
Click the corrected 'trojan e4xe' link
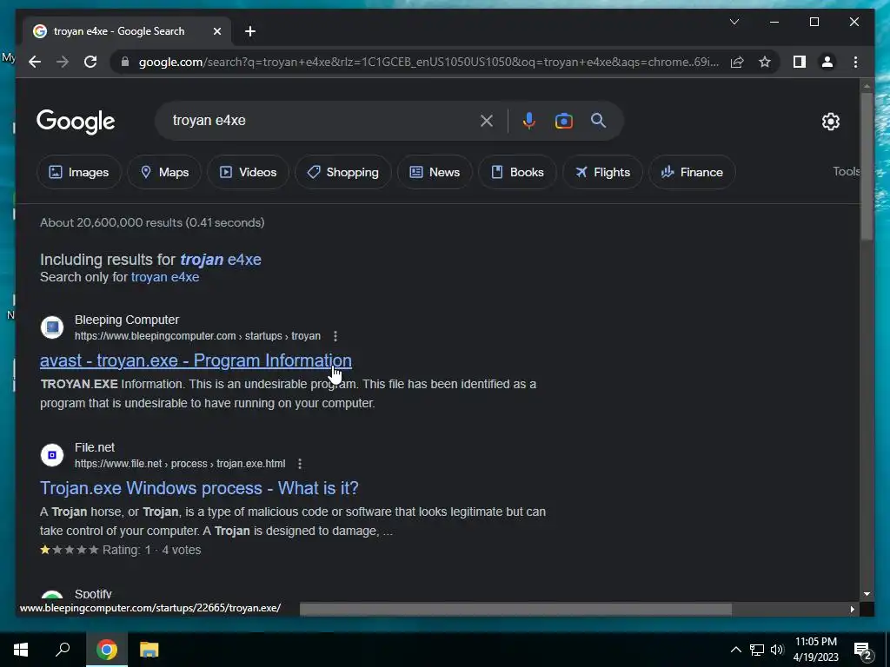pyautogui.click(x=221, y=259)
